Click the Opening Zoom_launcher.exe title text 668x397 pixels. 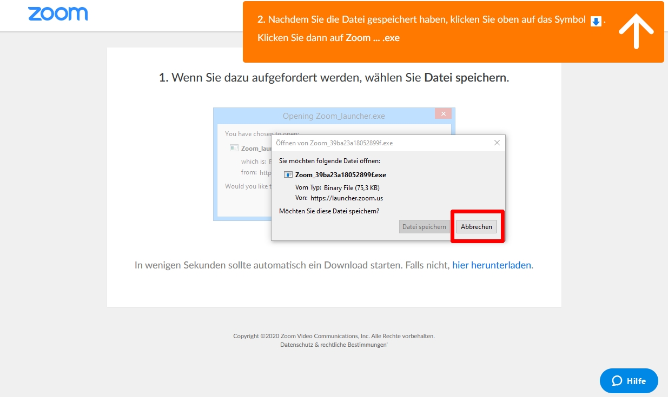pyautogui.click(x=334, y=116)
